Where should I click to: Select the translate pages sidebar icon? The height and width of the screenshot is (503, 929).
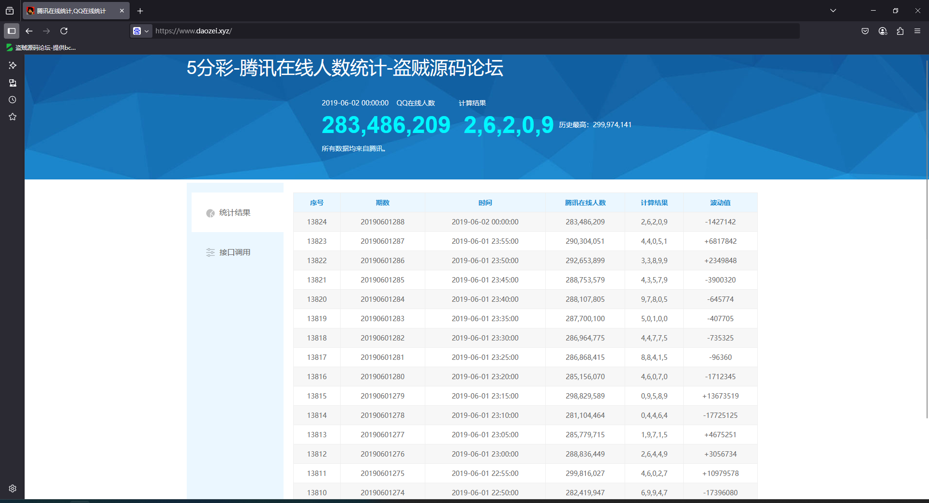coord(12,83)
